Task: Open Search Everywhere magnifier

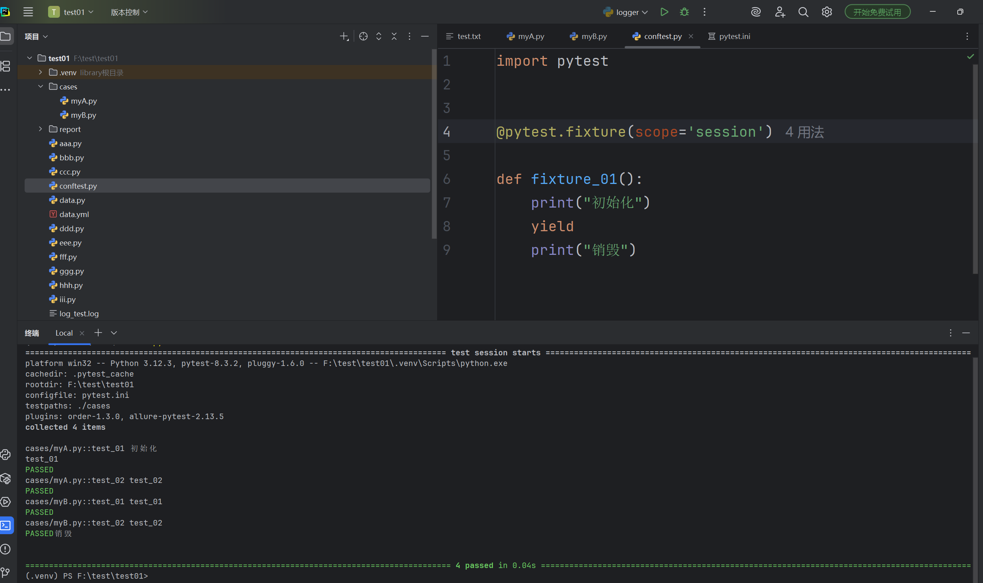Action: tap(803, 12)
